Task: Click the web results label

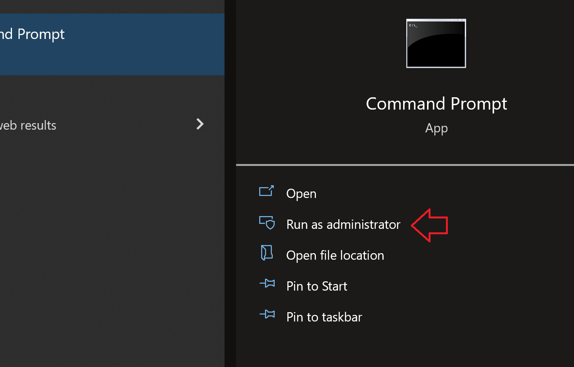Action: [28, 125]
